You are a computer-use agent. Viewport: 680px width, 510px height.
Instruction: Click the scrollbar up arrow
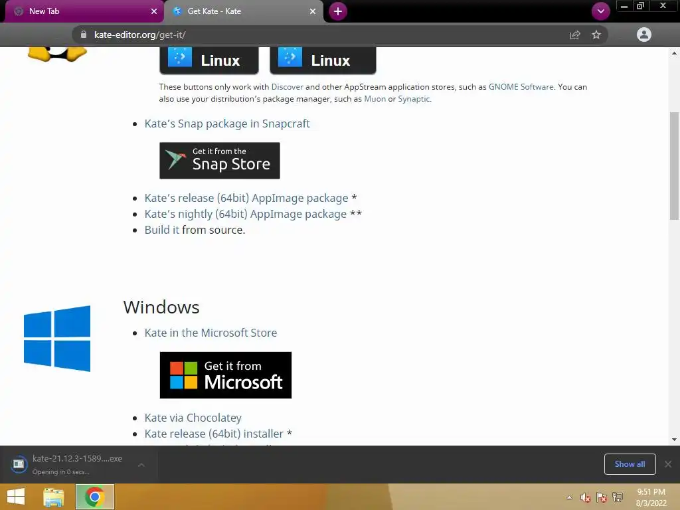(x=674, y=53)
